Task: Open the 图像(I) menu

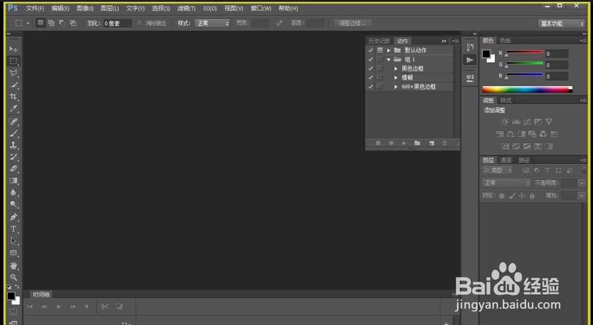Action: point(85,8)
